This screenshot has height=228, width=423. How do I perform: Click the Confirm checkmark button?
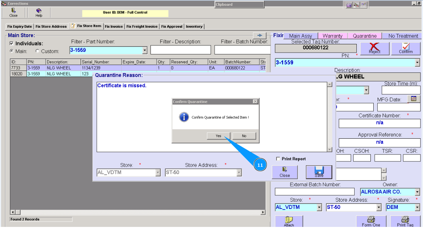point(406,49)
